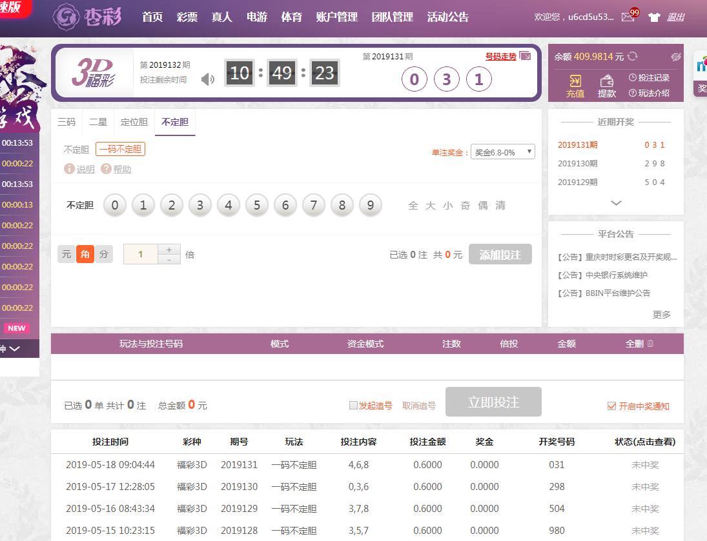Check the 发起追号 checkbox
707x541 pixels.
tap(353, 406)
